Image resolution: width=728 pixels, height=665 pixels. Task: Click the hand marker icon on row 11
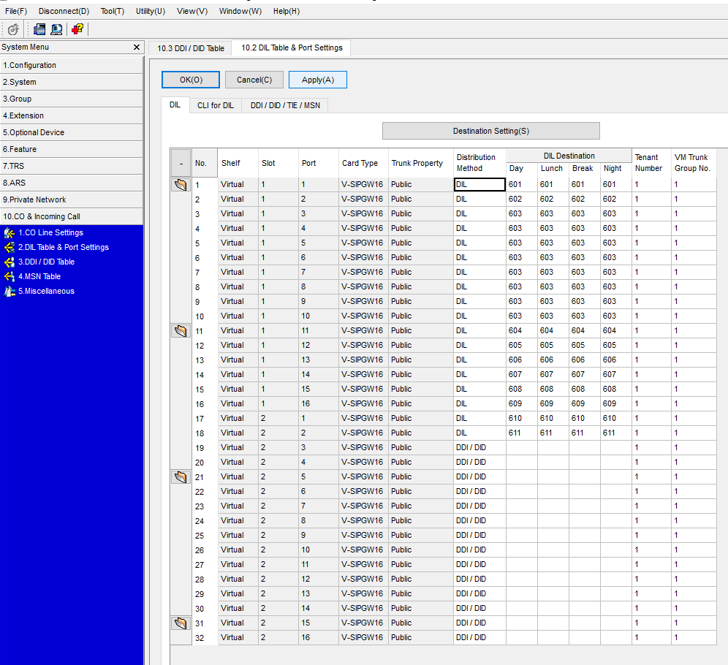pyautogui.click(x=181, y=331)
